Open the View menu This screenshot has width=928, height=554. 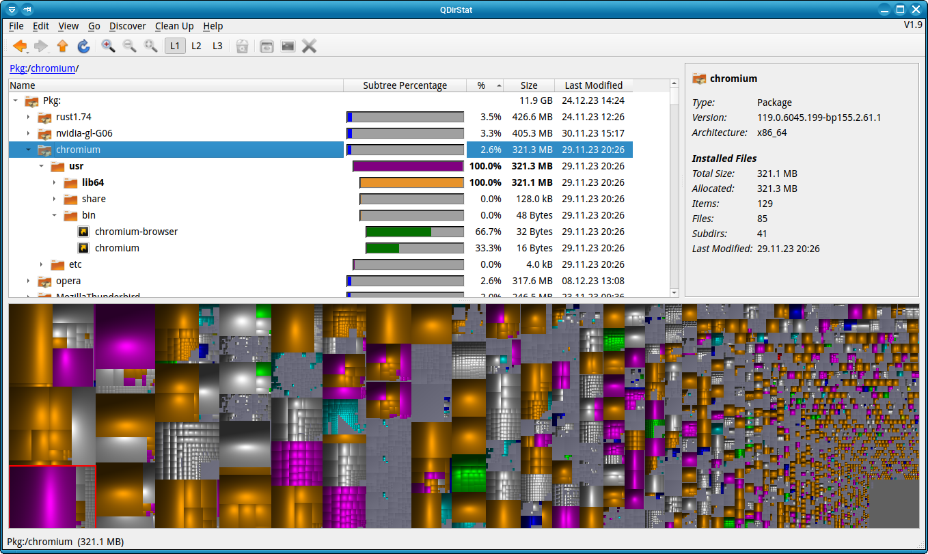pyautogui.click(x=68, y=26)
